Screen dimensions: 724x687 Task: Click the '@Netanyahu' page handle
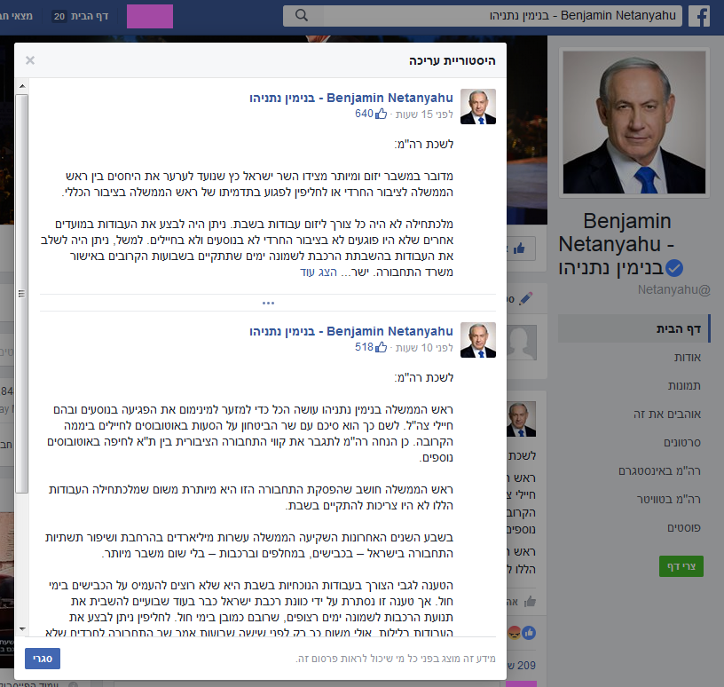click(x=673, y=289)
